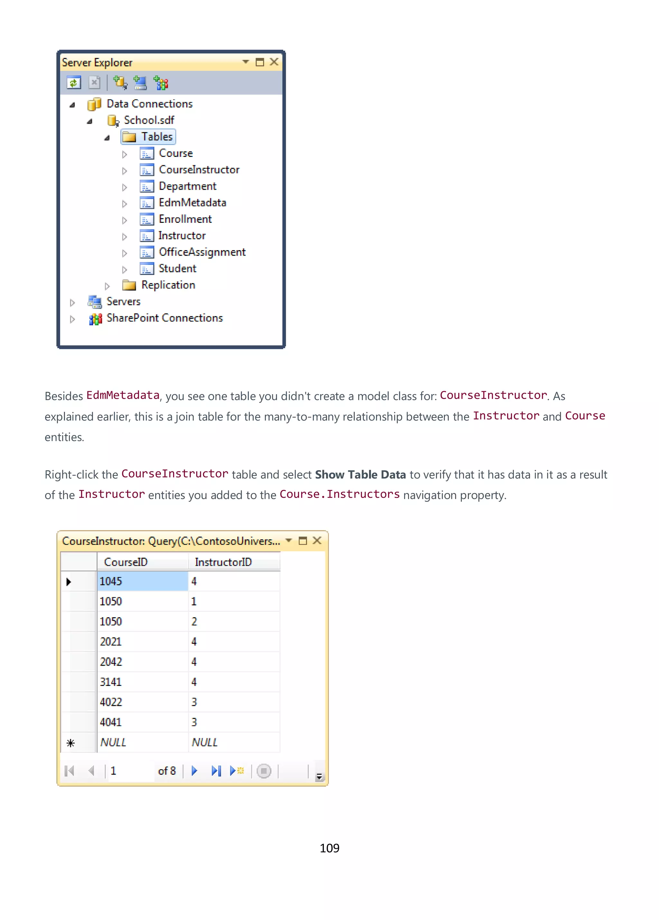Click the Stop Refresh icon in Server Explorer

(x=94, y=83)
